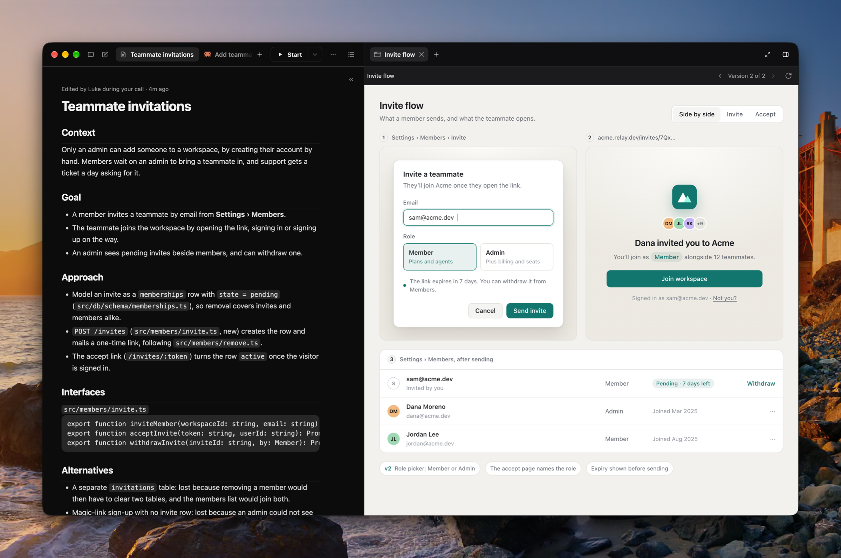Click the Approach heading
This screenshot has width=841, height=558.
(x=82, y=277)
